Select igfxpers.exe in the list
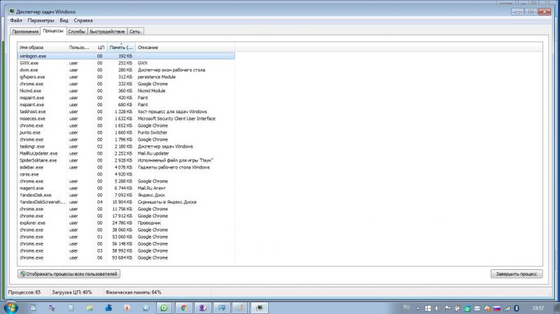 click(x=126, y=77)
